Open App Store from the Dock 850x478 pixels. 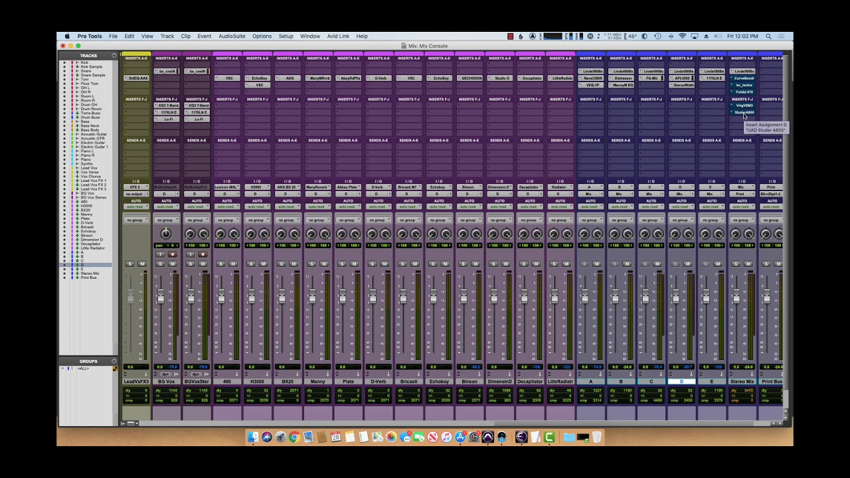pos(460,437)
